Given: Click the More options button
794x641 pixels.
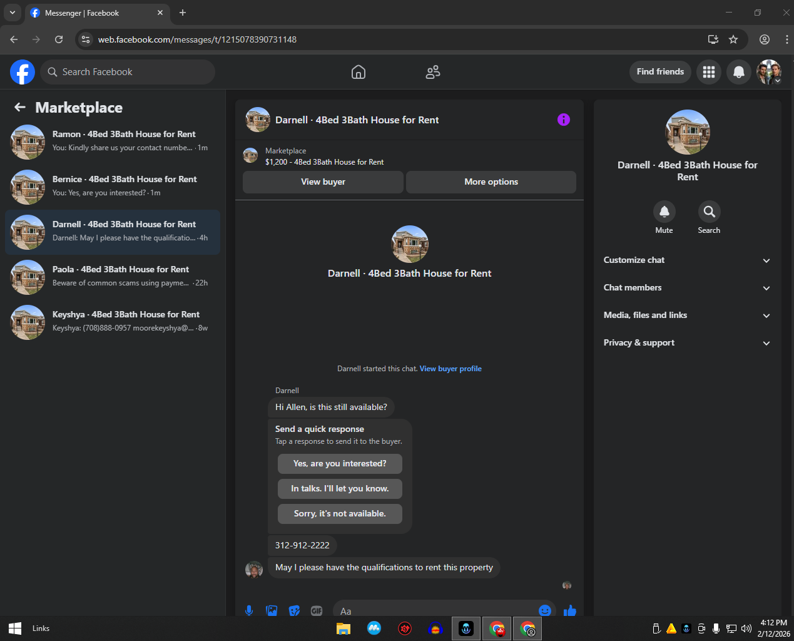Looking at the screenshot, I should tap(491, 182).
